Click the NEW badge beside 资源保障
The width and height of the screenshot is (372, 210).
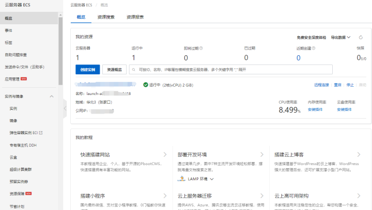[x=28, y=193]
